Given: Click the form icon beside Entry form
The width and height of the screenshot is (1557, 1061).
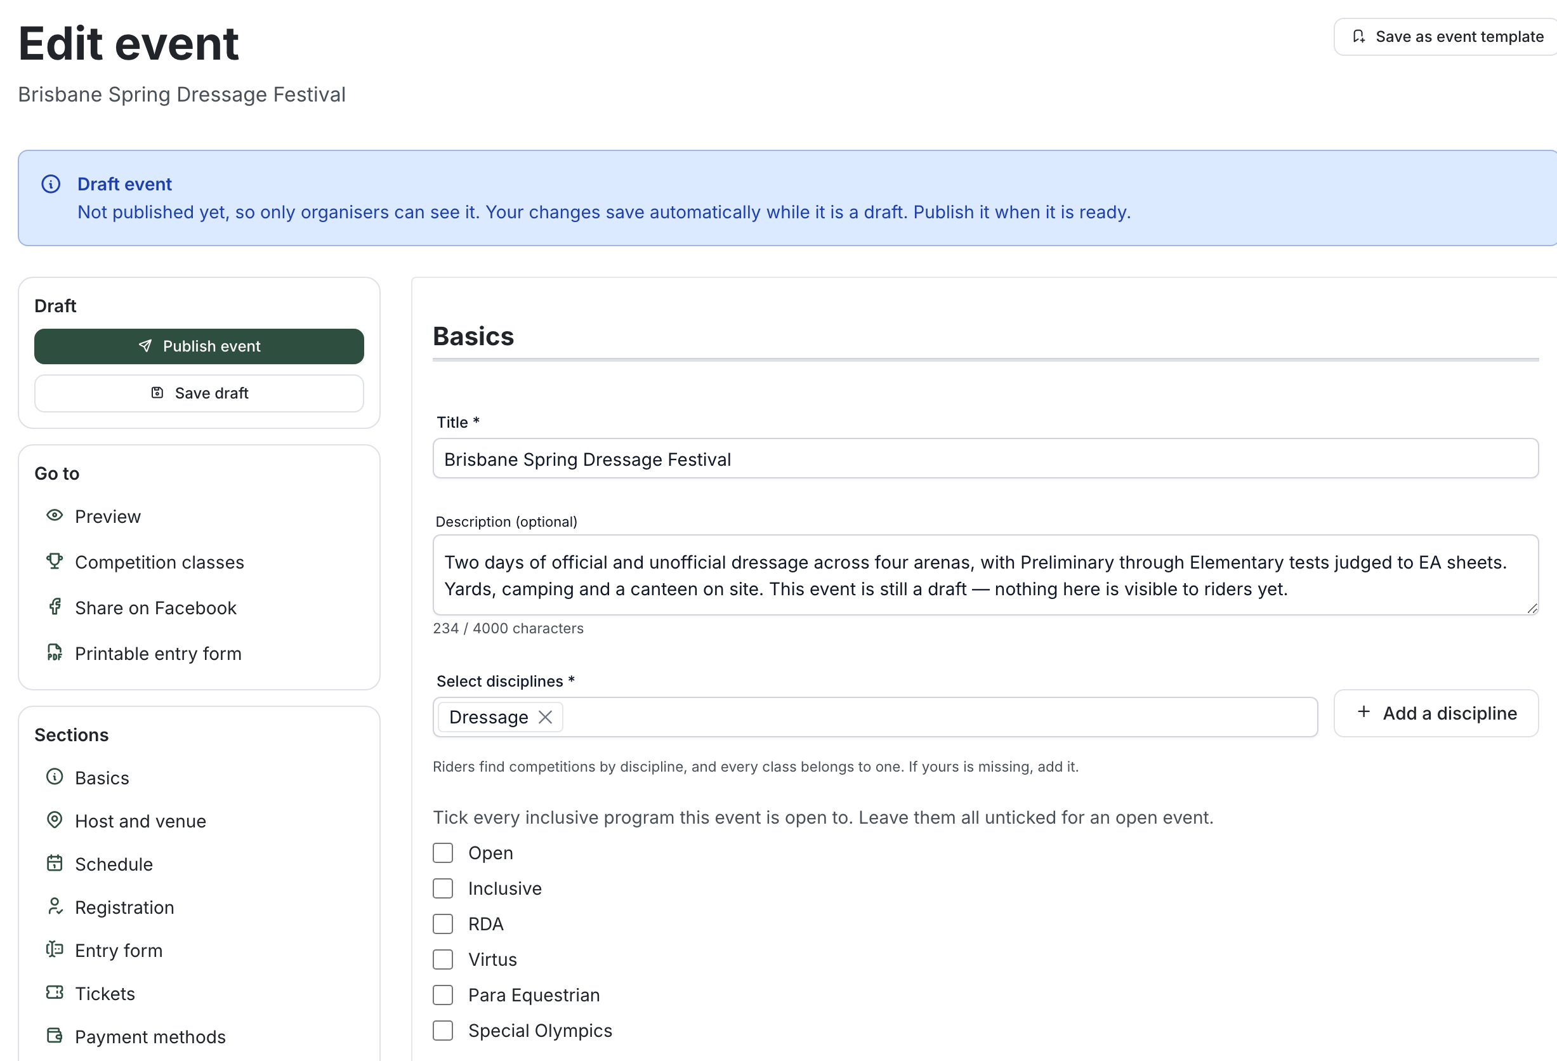Looking at the screenshot, I should tap(55, 949).
